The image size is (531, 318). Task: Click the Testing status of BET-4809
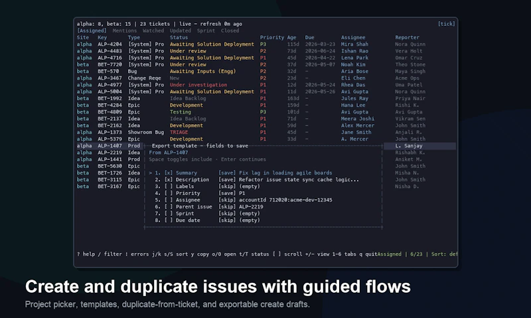tap(181, 112)
